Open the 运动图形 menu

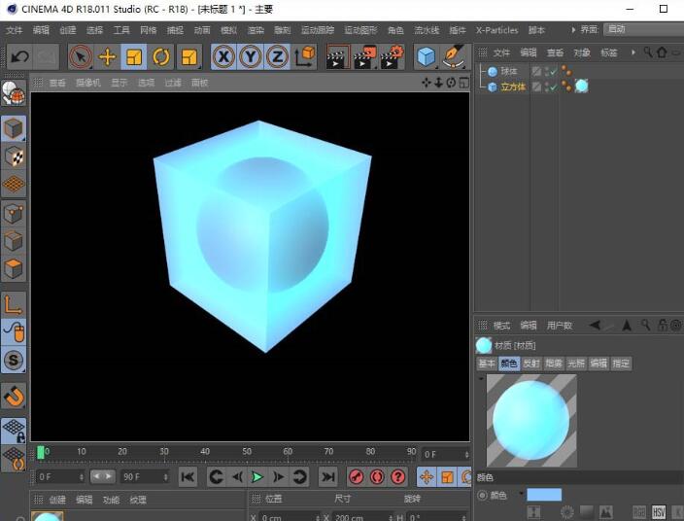click(360, 30)
